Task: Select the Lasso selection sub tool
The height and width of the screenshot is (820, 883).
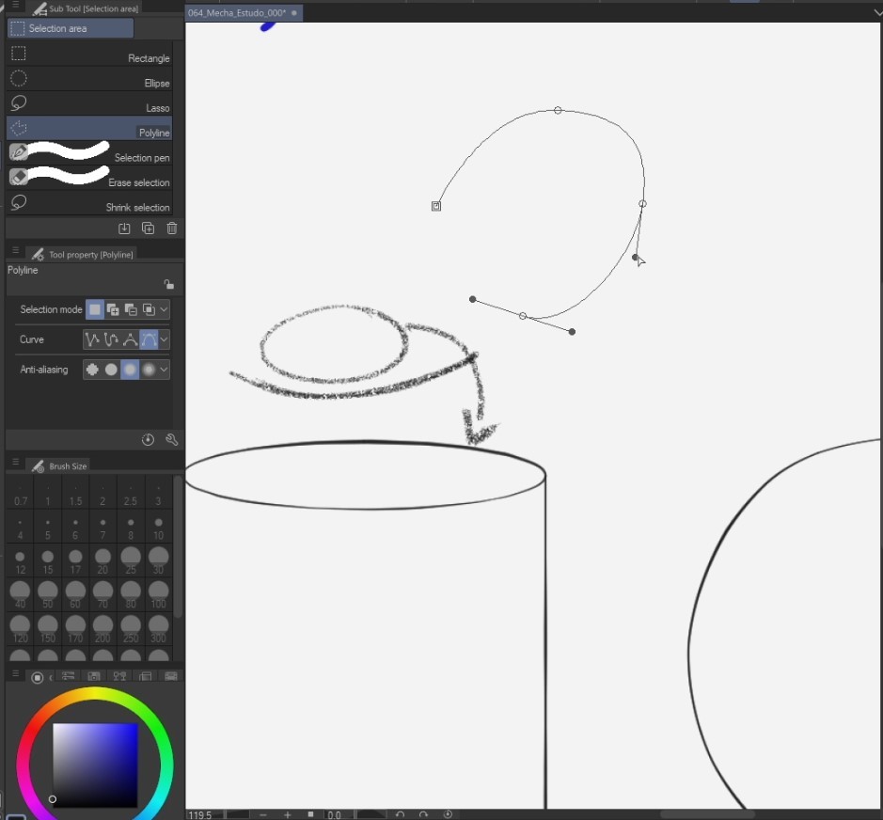Action: (x=89, y=103)
